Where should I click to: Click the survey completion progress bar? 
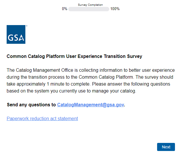[88, 9]
